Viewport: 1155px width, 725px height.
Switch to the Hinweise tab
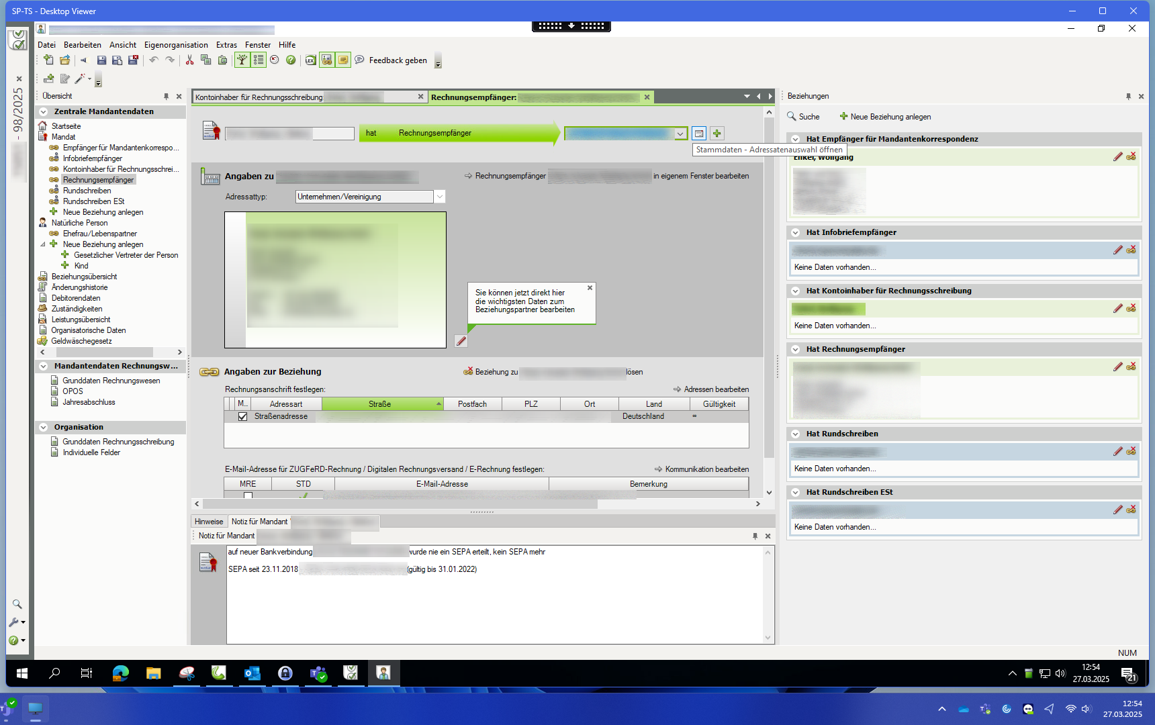pos(209,522)
